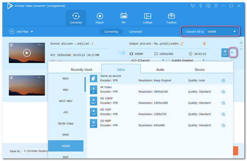Open the AC3-2Channel audio dropdown
This screenshot has height=161, width=247.
coord(147,60)
